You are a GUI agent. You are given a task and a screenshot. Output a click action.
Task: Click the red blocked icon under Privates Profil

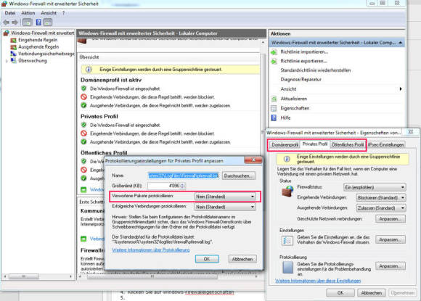pyautogui.click(x=83, y=133)
